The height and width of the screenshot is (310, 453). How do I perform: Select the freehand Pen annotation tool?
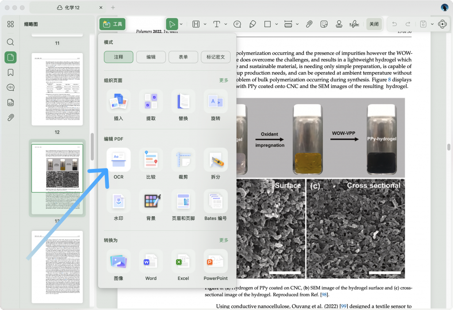253,24
